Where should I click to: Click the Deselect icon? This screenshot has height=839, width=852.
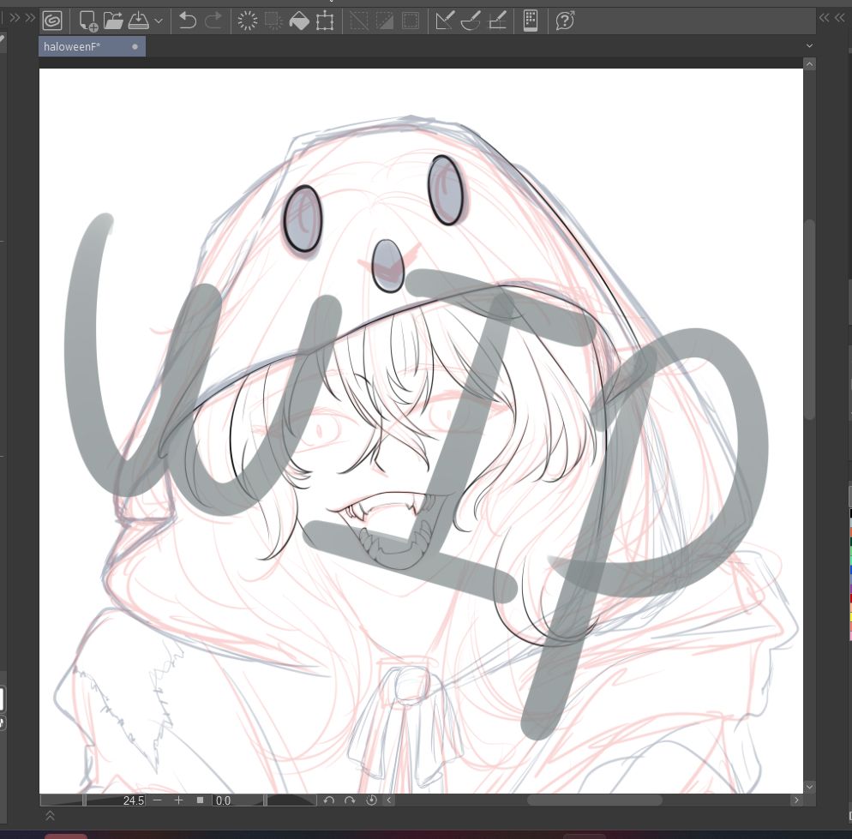(358, 21)
